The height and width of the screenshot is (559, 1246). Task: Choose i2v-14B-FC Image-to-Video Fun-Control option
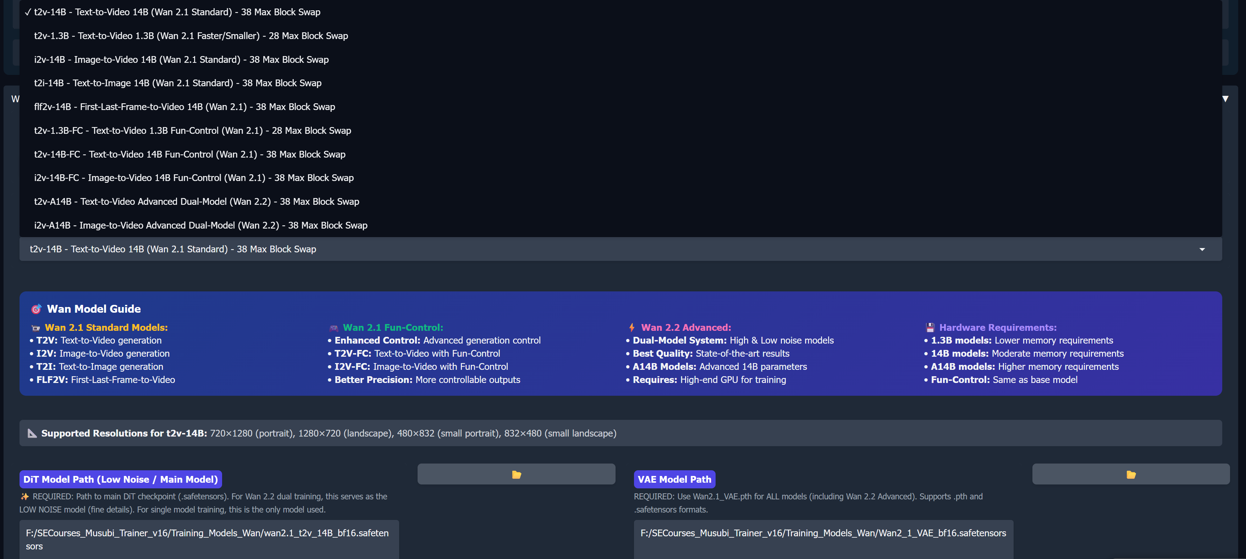pyautogui.click(x=621, y=177)
